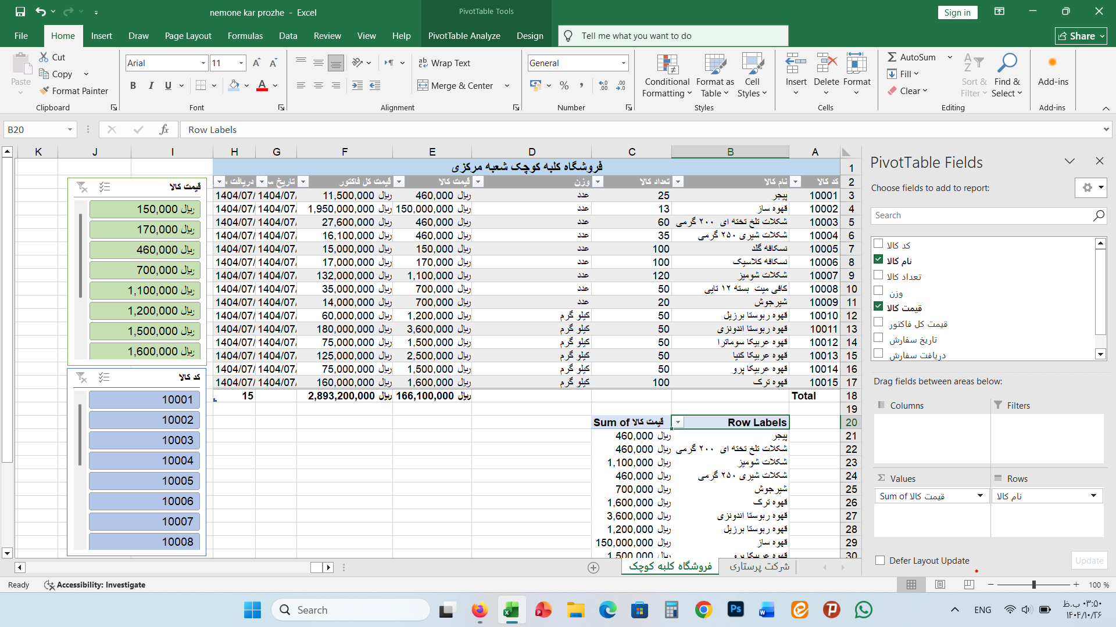Click the AutoSum sigma icon
Viewport: 1116px width, 627px height.
tap(892, 57)
